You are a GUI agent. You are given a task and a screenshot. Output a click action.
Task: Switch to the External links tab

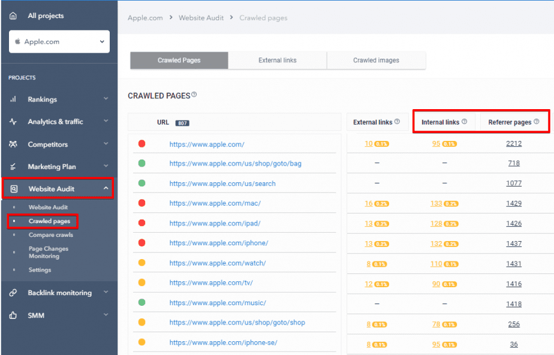pyautogui.click(x=278, y=61)
